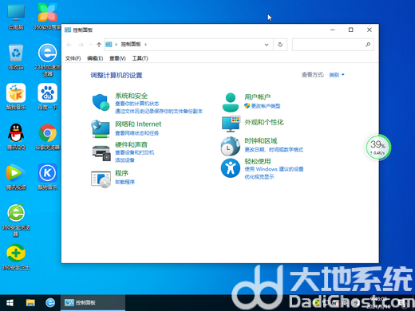Click change date, time or number formats link

(274, 150)
